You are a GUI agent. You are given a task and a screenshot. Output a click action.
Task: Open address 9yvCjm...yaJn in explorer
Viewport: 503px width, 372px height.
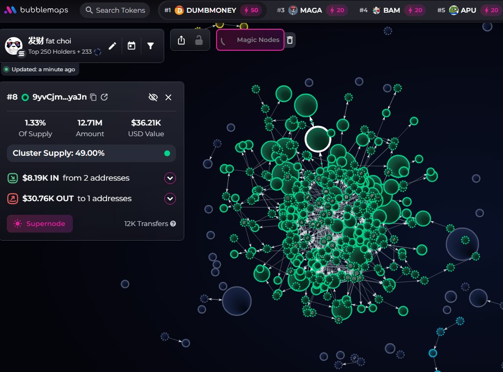coord(104,97)
